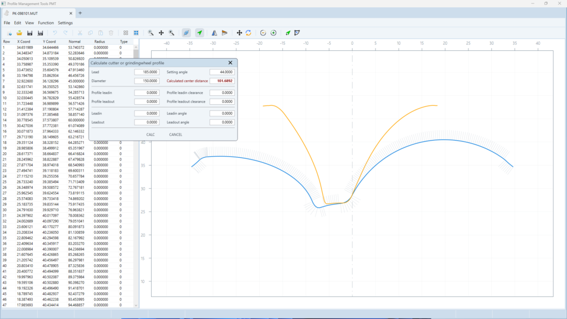This screenshot has width=567, height=319.
Task: Select X Coord cell 34.651989
Action: 24,48
